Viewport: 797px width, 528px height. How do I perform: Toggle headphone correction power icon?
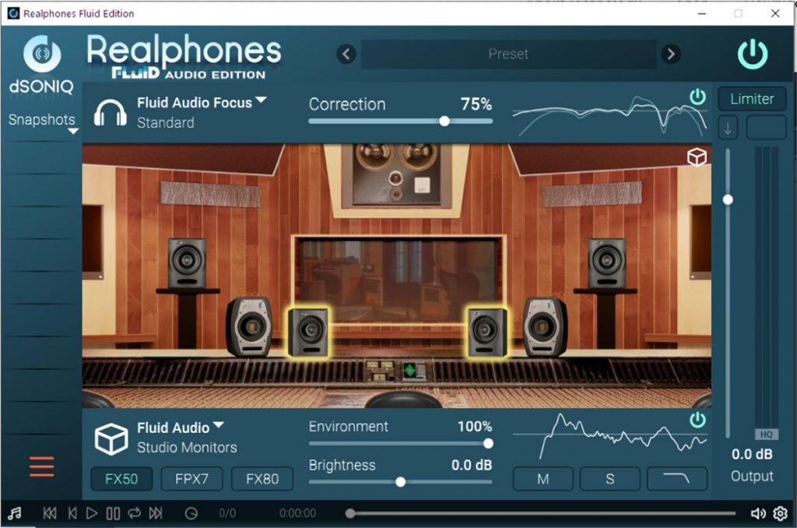(697, 97)
